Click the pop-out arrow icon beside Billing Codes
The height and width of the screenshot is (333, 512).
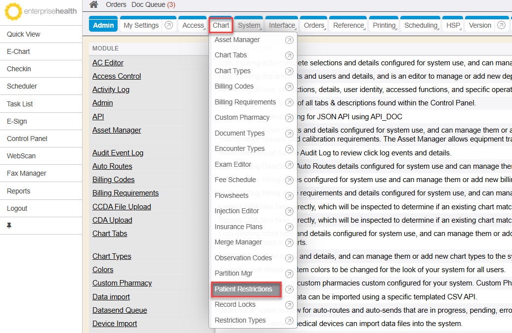(289, 87)
